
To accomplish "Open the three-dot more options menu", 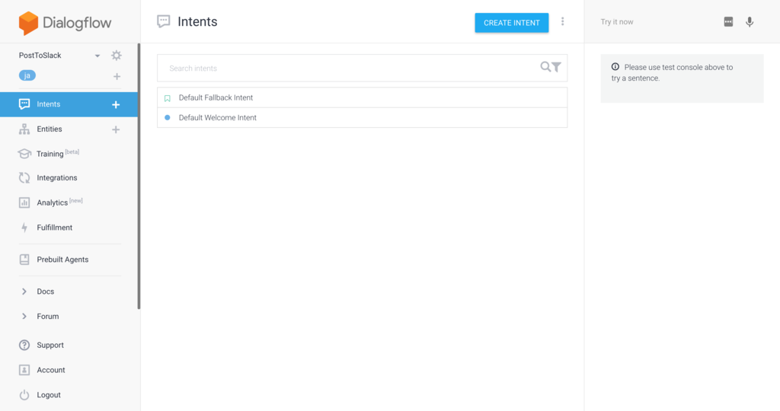I will (x=563, y=22).
